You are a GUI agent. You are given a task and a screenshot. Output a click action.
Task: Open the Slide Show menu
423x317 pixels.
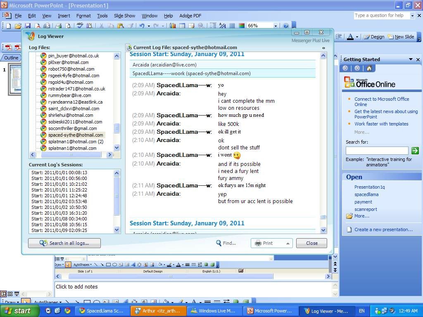pyautogui.click(x=125, y=16)
